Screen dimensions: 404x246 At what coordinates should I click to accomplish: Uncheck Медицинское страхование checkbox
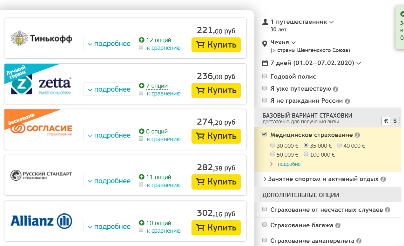265,135
